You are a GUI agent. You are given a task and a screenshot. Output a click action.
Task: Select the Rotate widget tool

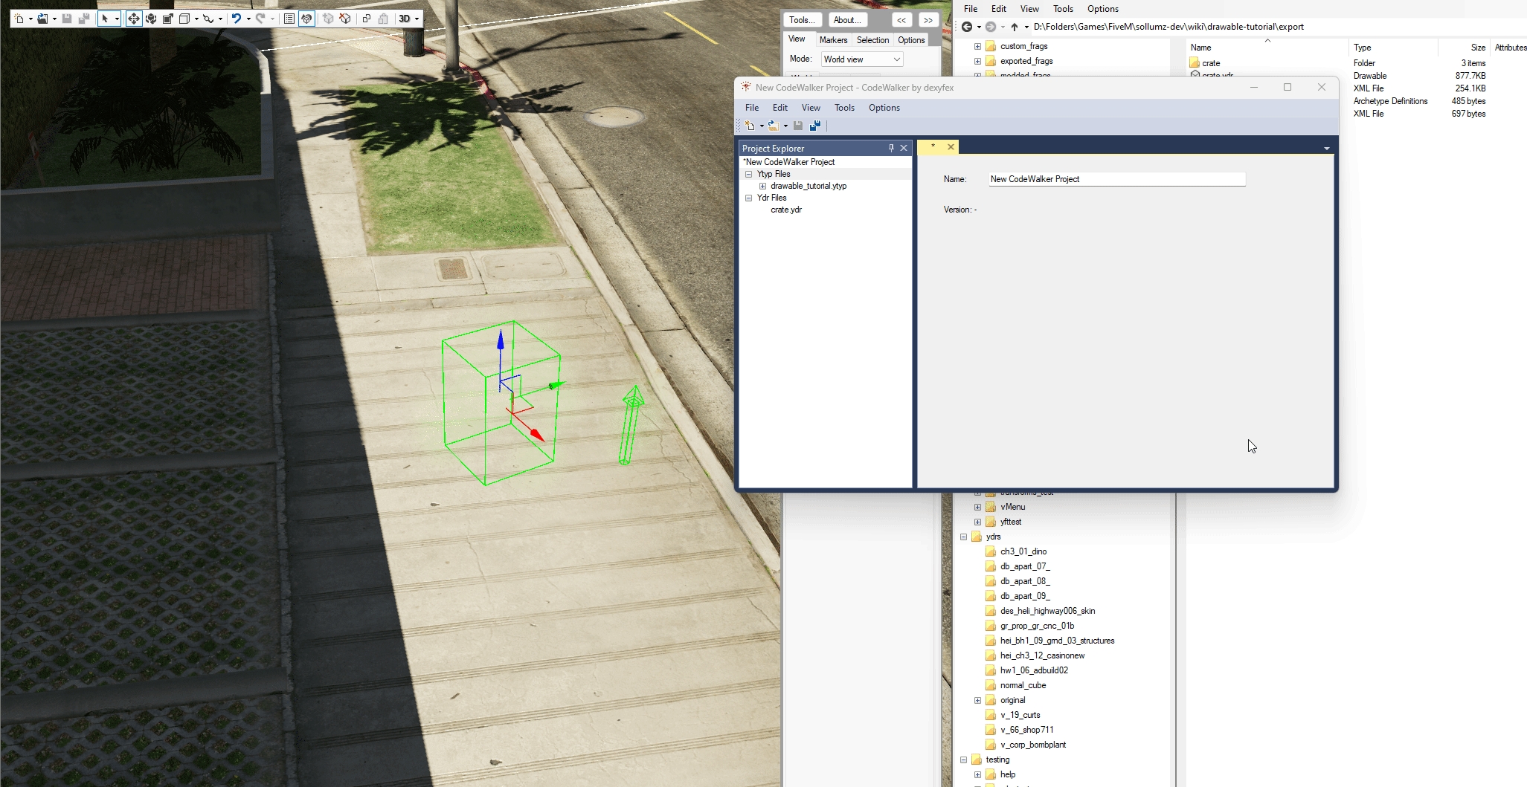[x=151, y=19]
